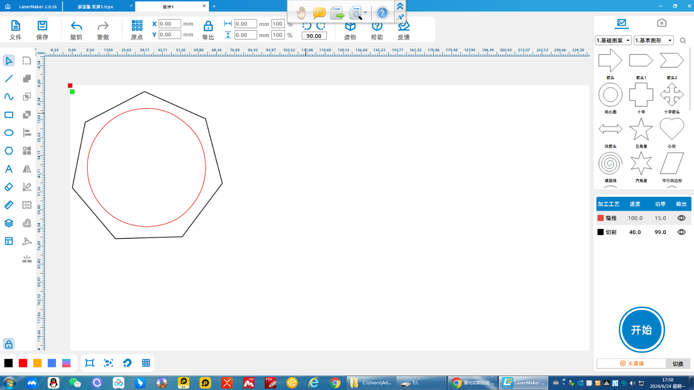Pick the eraser tool
The image size is (694, 390).
click(9, 187)
